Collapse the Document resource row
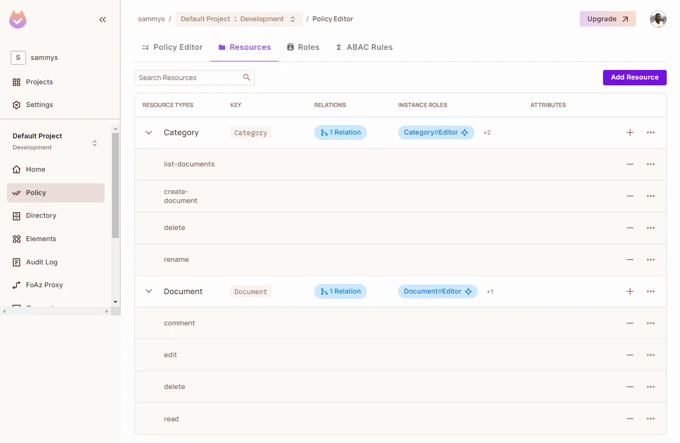Screen dimensions: 680x443 click(149, 291)
